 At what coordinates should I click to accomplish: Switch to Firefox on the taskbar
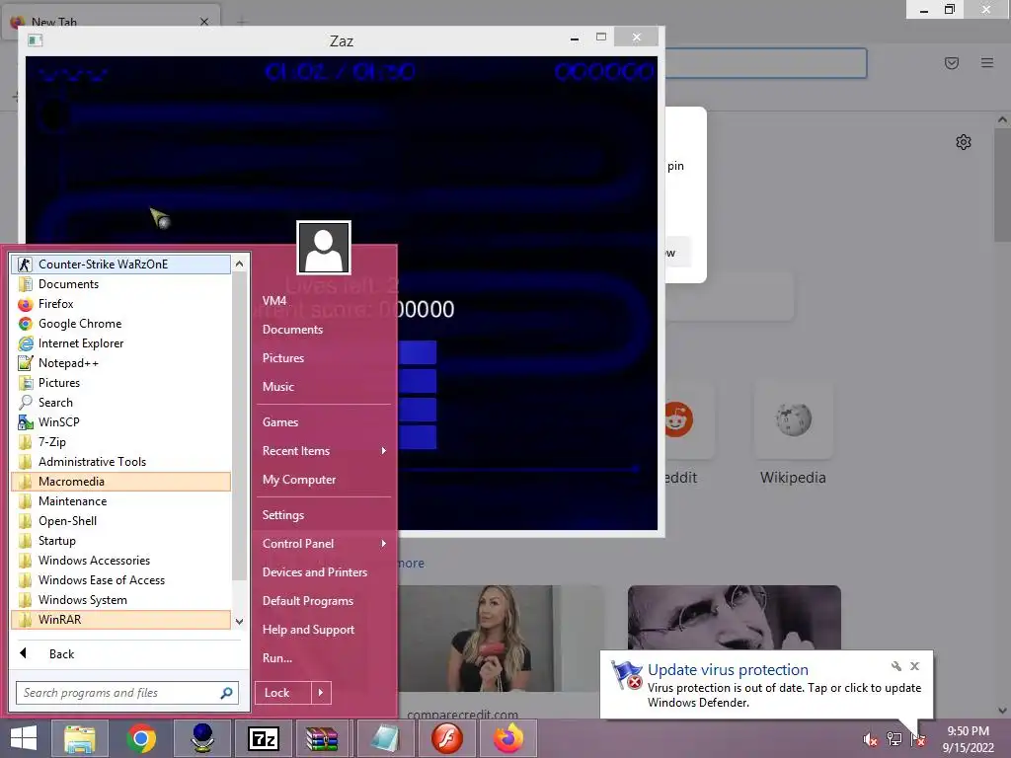click(x=508, y=738)
